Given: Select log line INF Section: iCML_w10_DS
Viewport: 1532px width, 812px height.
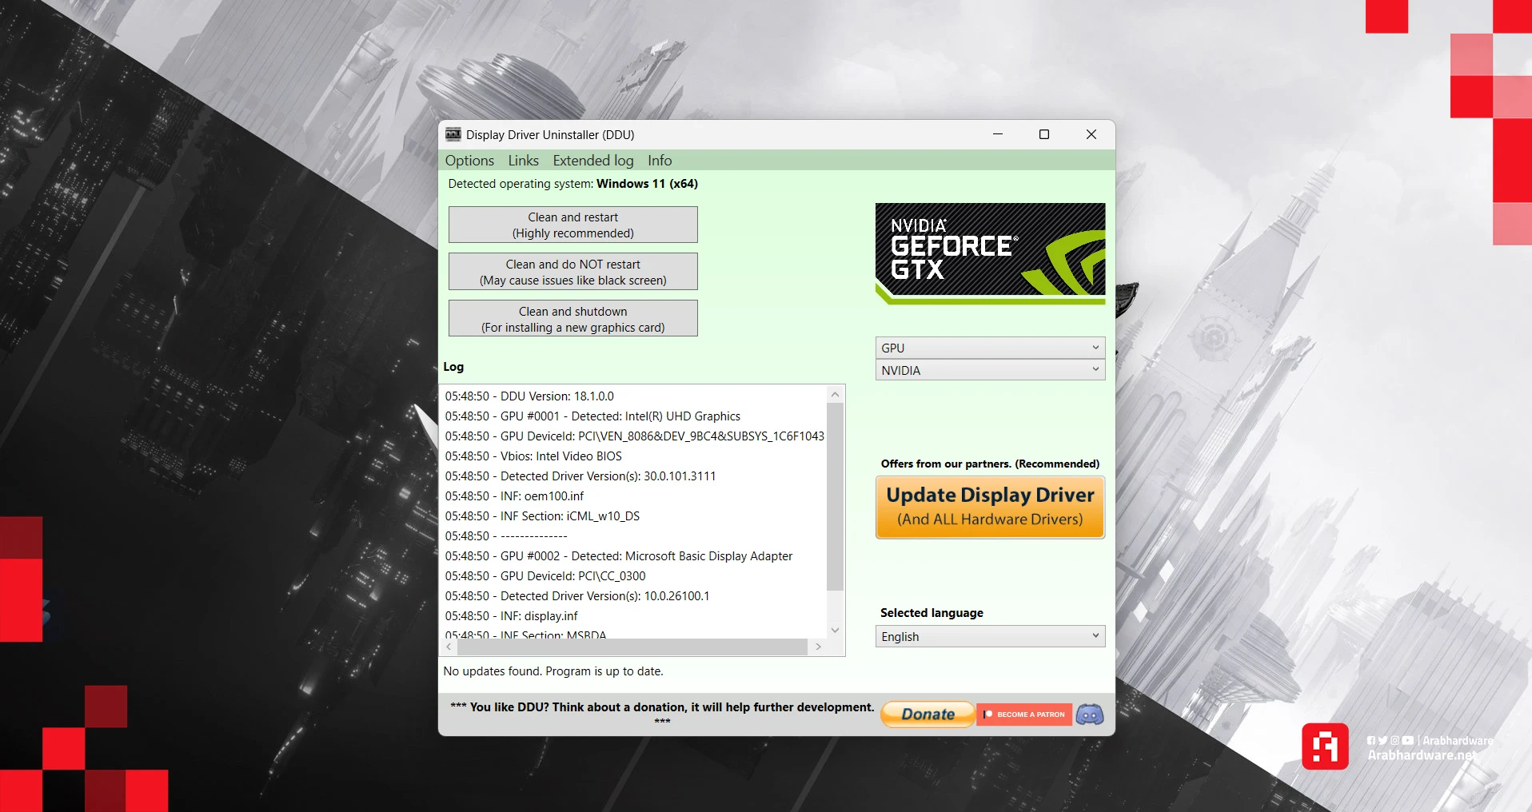Looking at the screenshot, I should coord(542,516).
